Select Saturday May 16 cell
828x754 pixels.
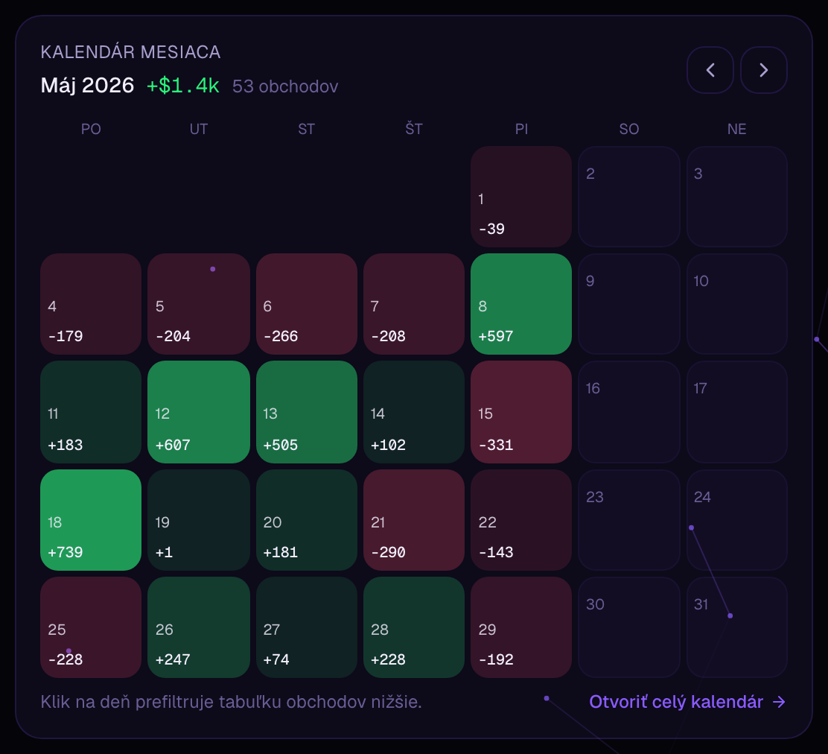pyautogui.click(x=629, y=412)
